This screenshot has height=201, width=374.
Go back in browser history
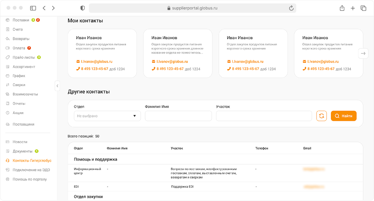[44, 8]
